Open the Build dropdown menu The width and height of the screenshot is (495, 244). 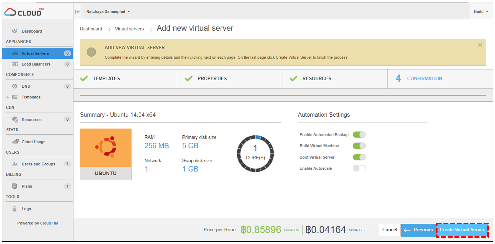click(481, 12)
